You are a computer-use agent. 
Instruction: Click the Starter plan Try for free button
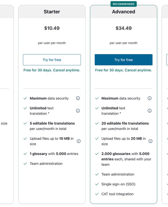point(52,60)
